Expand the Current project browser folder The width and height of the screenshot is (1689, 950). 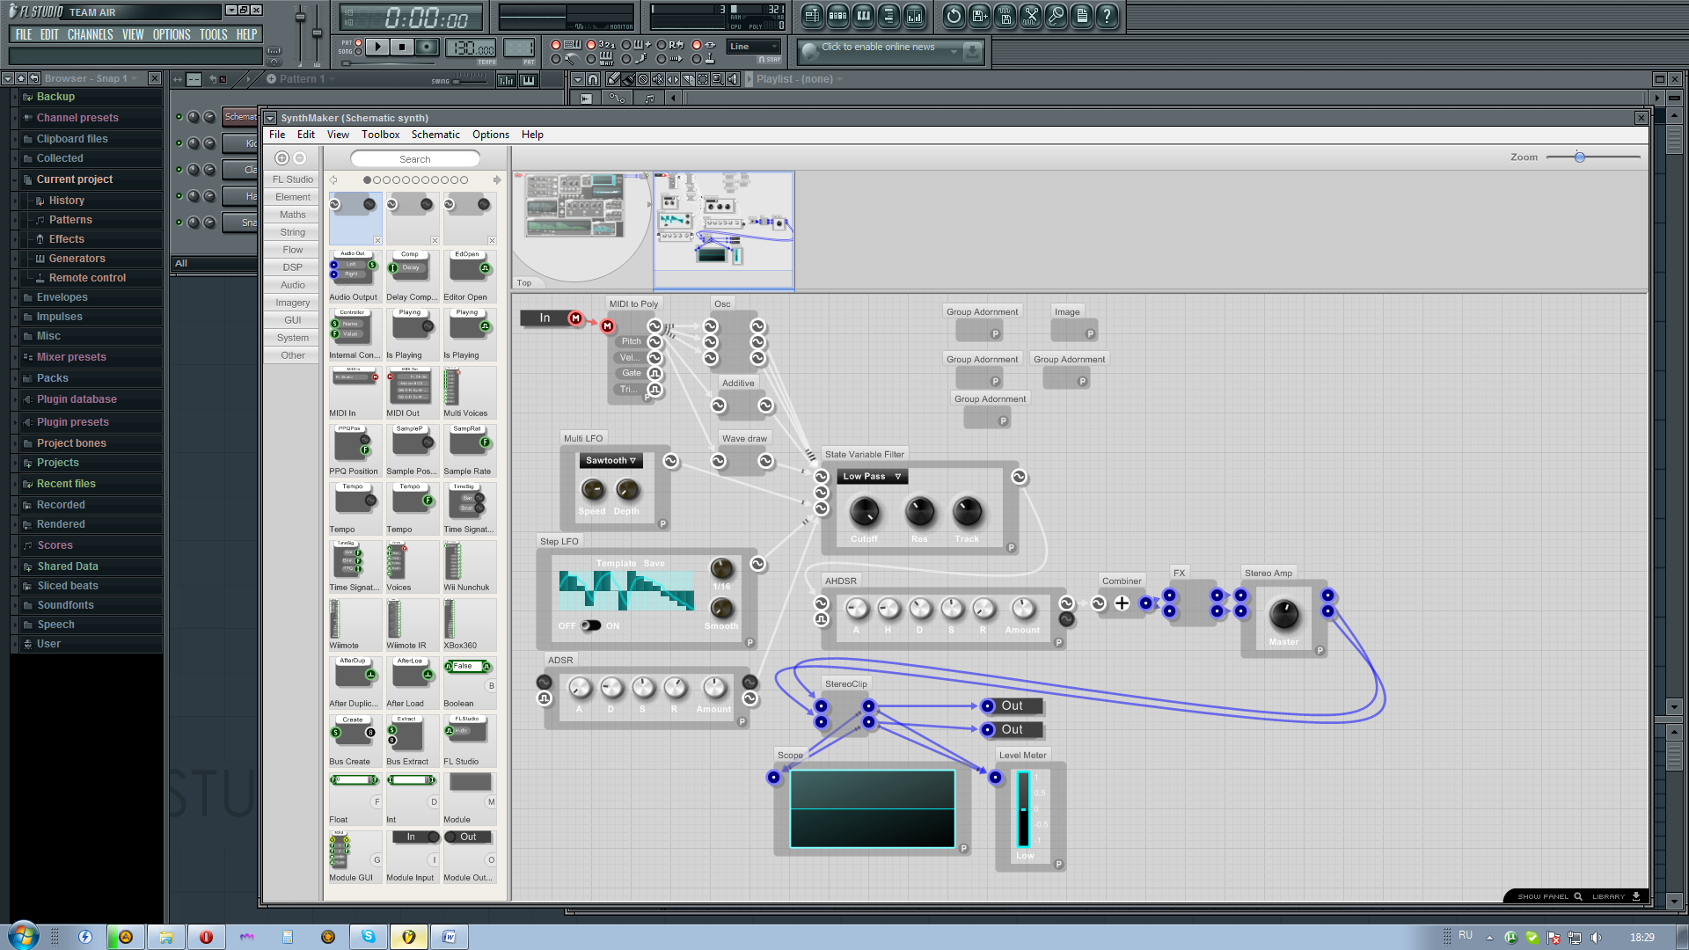pos(75,179)
